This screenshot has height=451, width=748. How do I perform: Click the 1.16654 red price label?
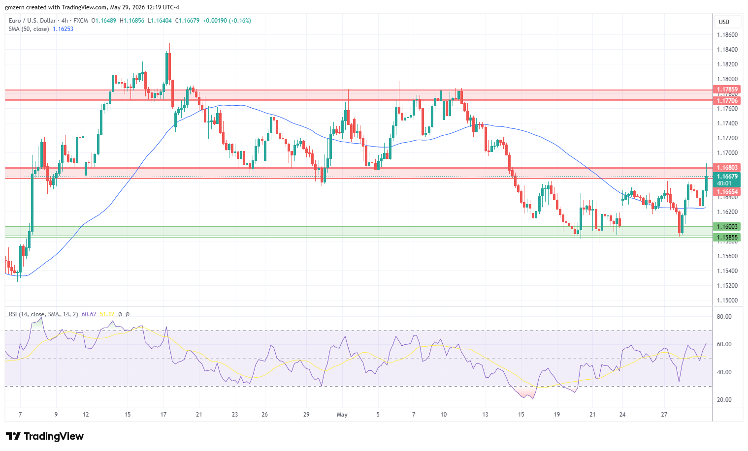(727, 192)
